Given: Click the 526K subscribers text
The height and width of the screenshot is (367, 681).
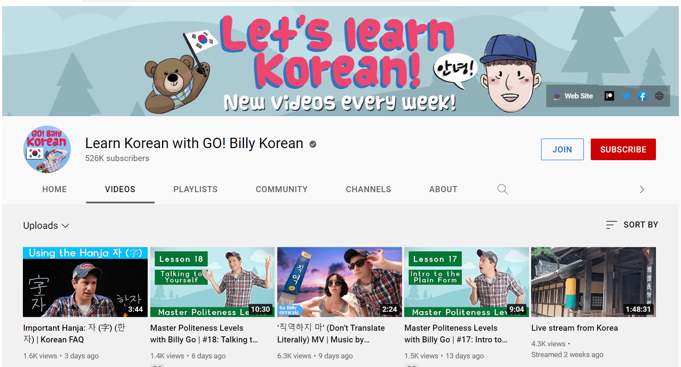Looking at the screenshot, I should coord(117,158).
